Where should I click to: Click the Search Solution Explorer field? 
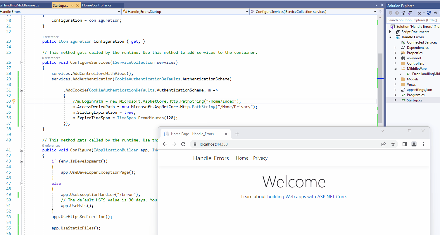click(413, 20)
